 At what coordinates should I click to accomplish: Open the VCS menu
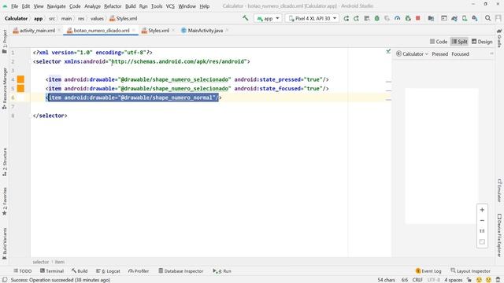pyautogui.click(x=170, y=6)
